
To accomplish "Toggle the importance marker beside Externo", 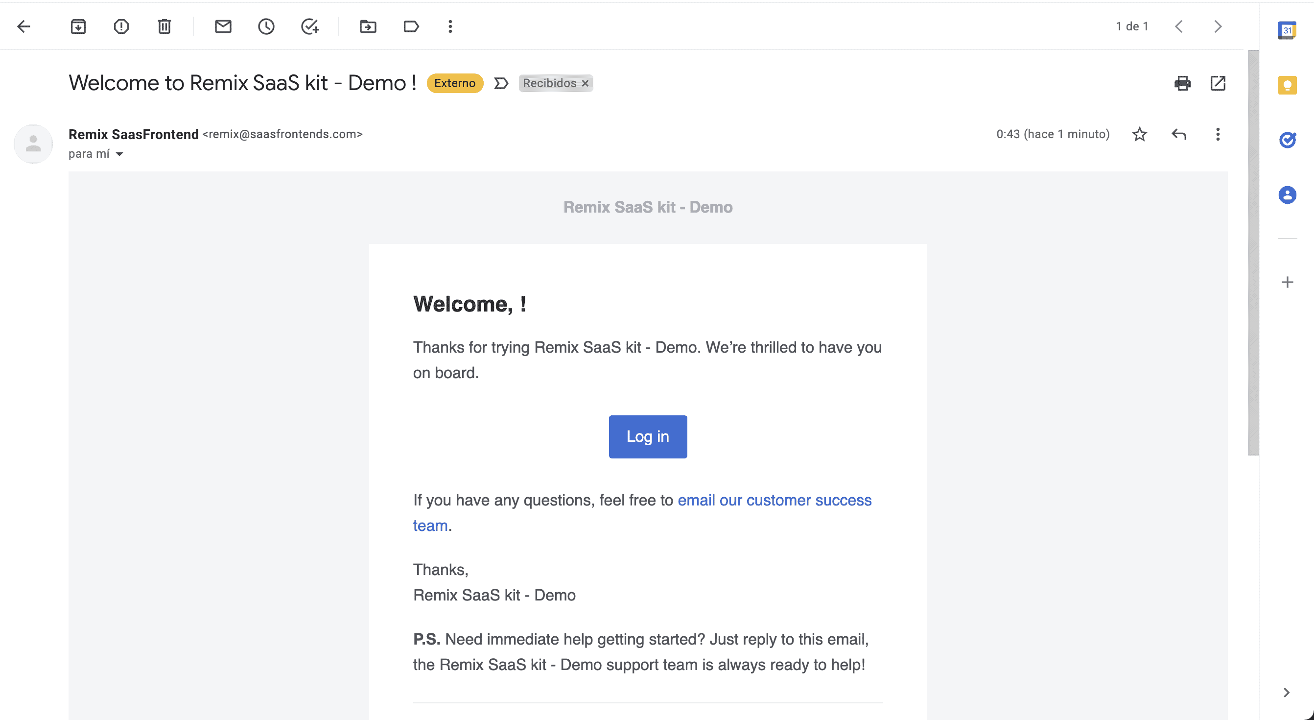I will [x=501, y=83].
